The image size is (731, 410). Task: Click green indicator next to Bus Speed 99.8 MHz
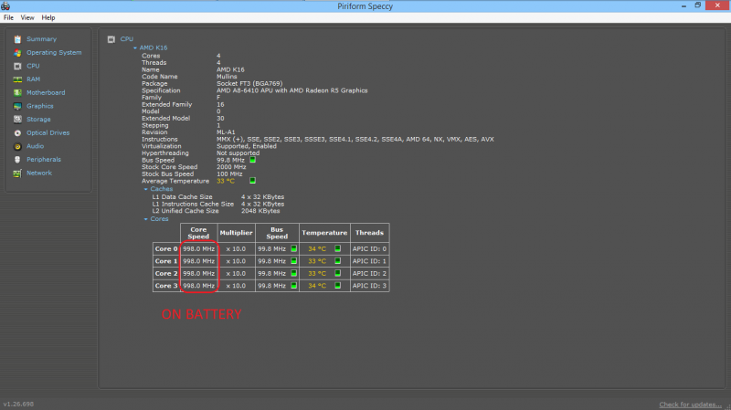pyautogui.click(x=253, y=160)
